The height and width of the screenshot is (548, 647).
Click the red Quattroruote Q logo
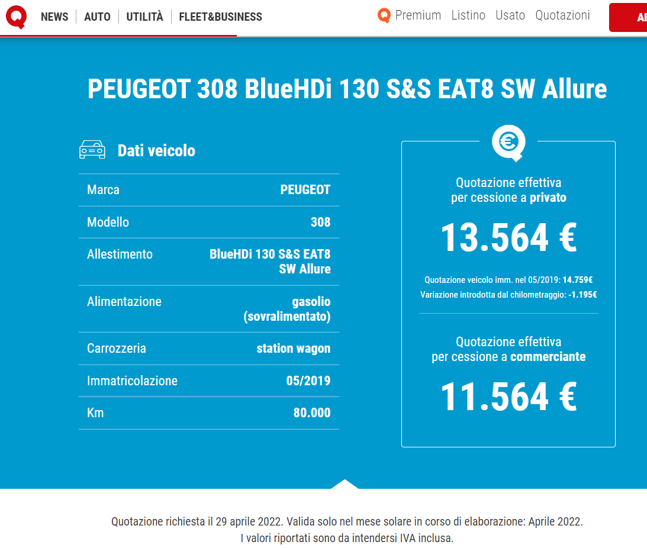pos(16,17)
